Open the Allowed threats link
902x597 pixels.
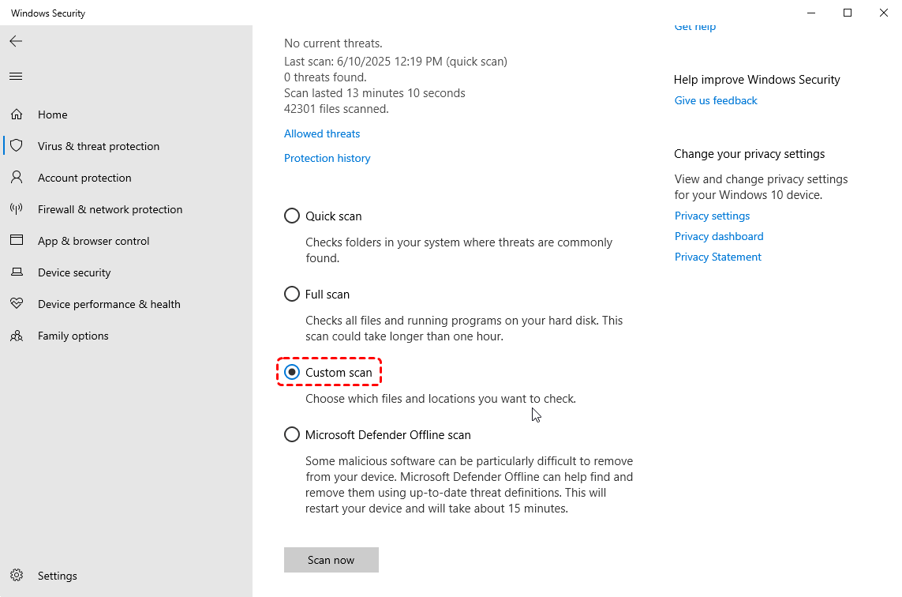pos(322,133)
